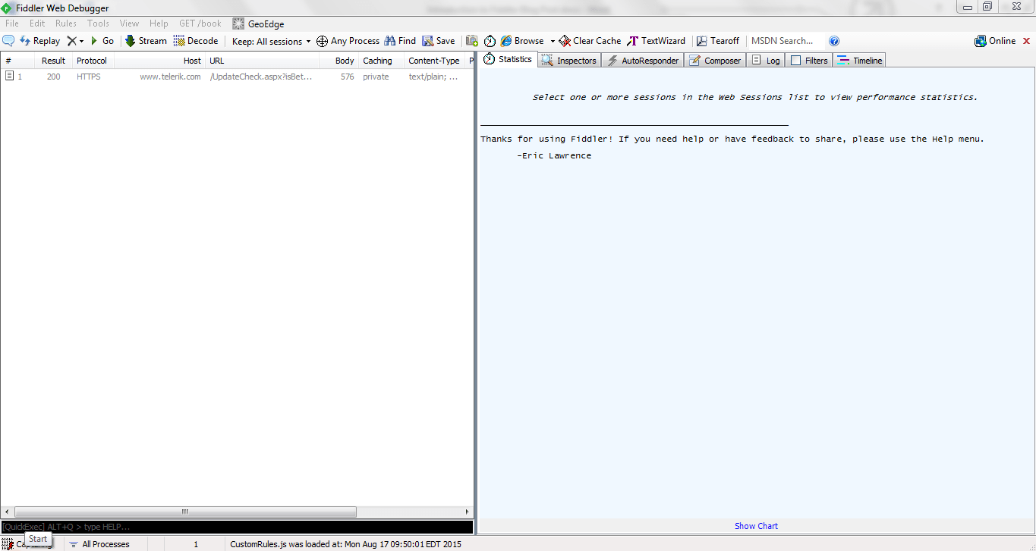Viewport: 1036px width, 551px height.
Task: Switch to the Composer tab
Action: (x=715, y=61)
